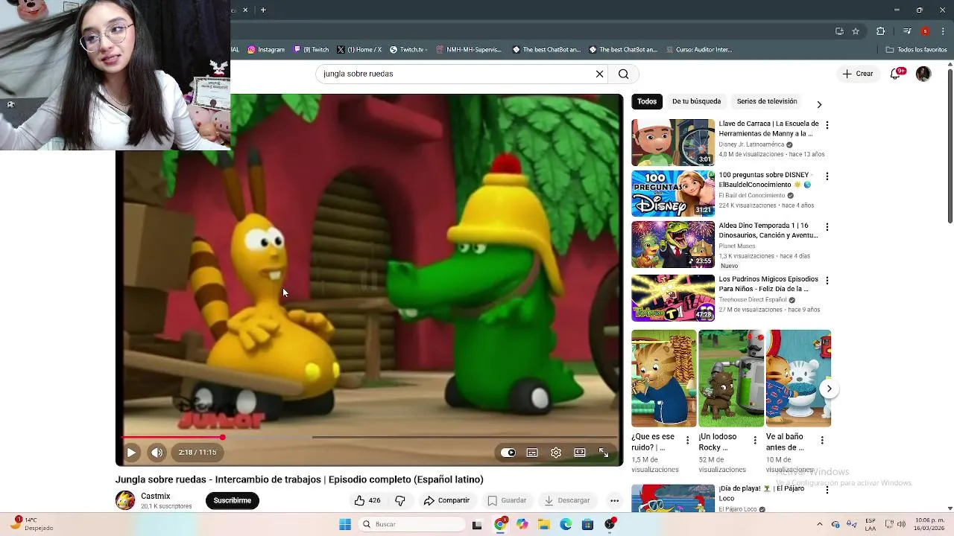Download video via Descargar
954x536 pixels.
click(567, 500)
